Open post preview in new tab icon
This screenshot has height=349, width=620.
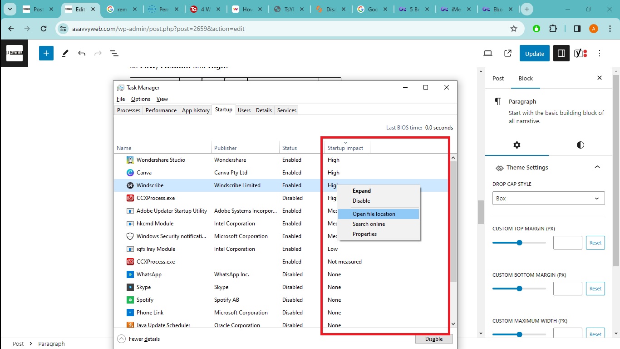(x=508, y=53)
